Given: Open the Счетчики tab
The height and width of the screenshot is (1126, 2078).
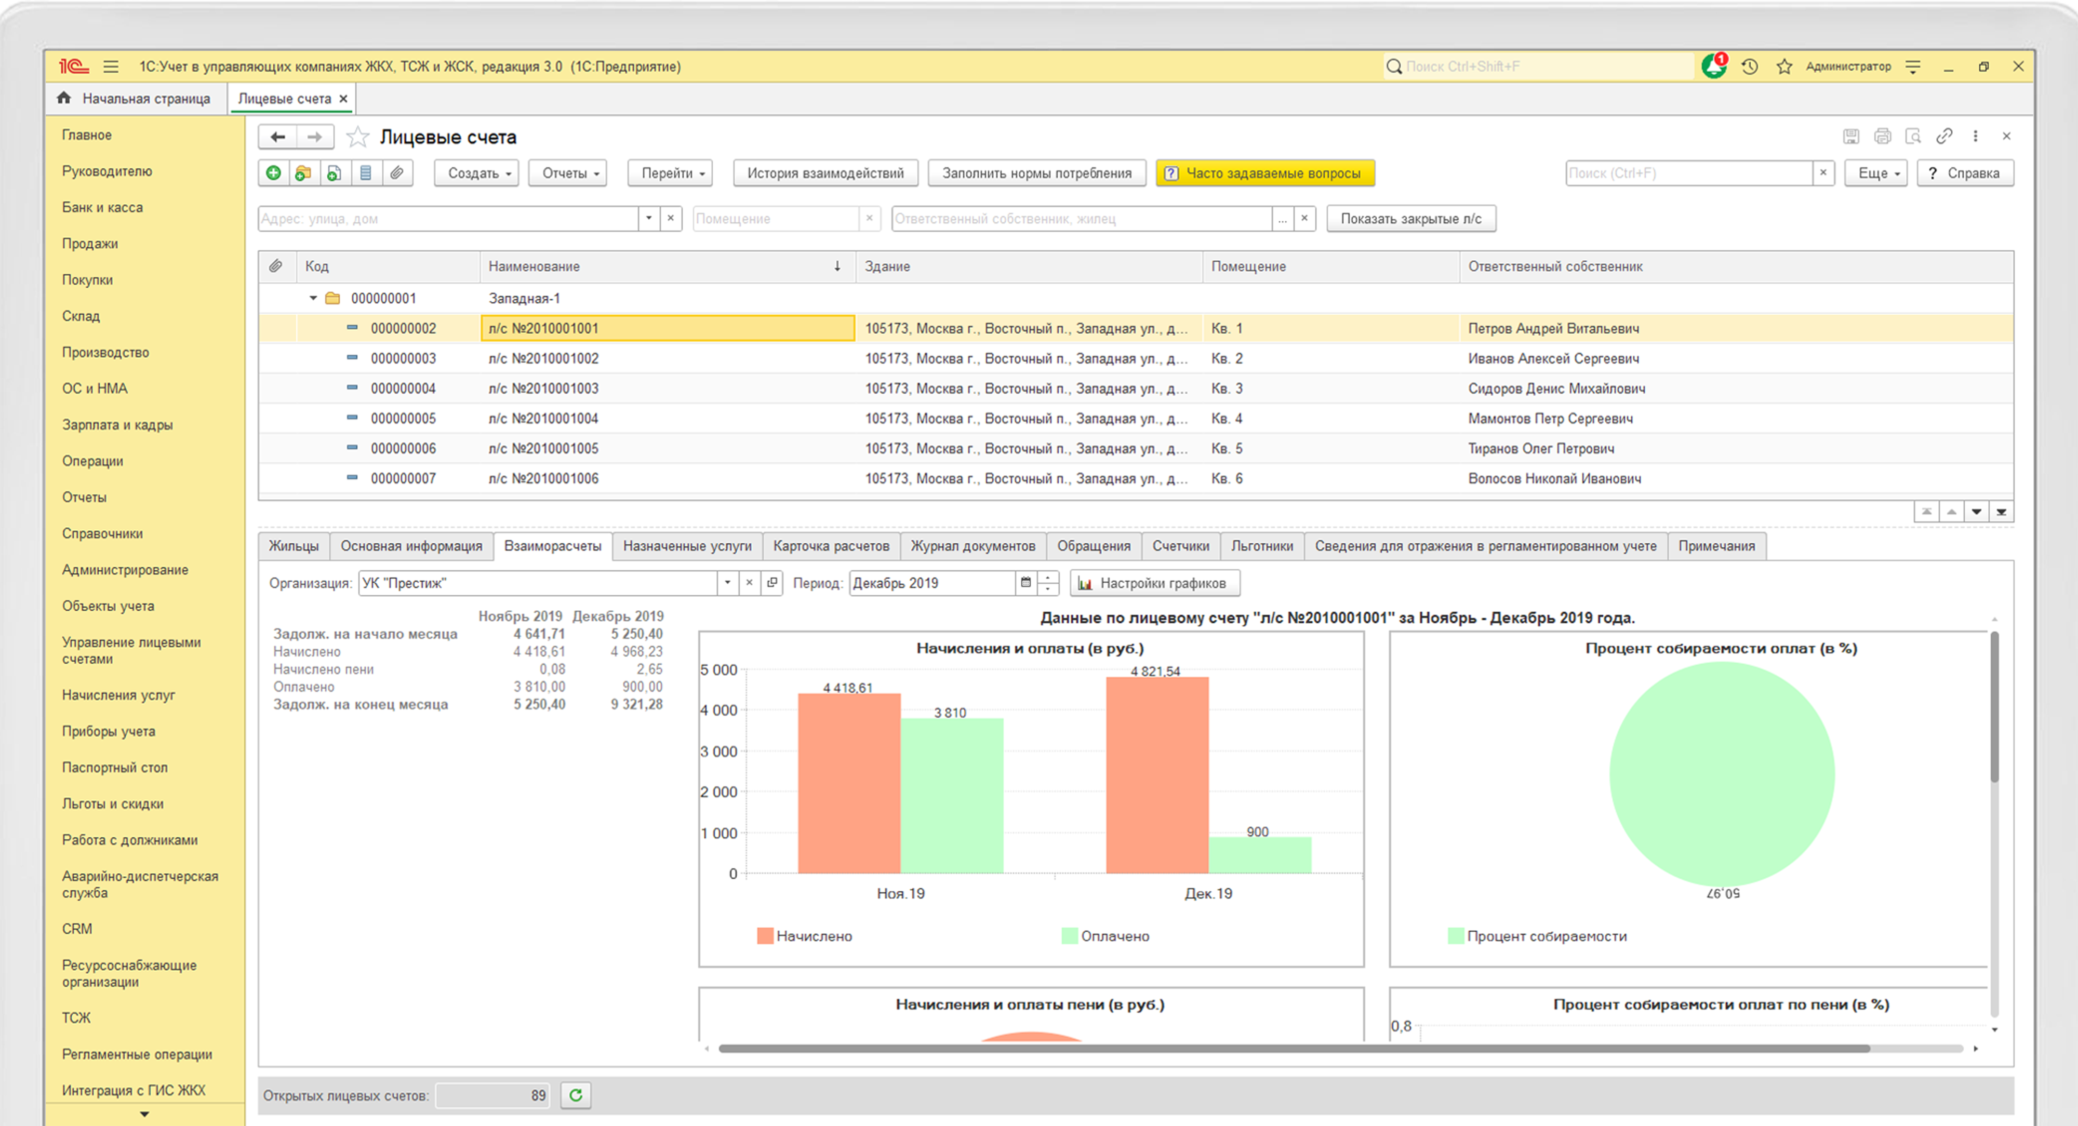Looking at the screenshot, I should pyautogui.click(x=1180, y=546).
